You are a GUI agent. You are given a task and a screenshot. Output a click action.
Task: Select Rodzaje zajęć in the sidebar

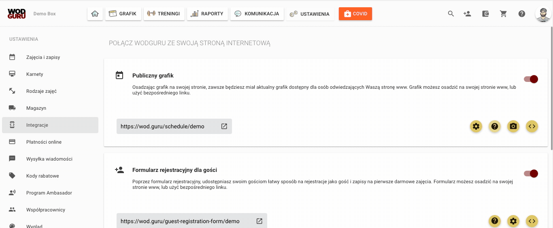pyautogui.click(x=50, y=91)
